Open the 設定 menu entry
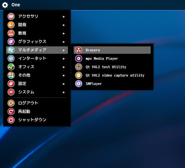Image resolution: width=185 pixels, height=168 pixels. (37, 84)
